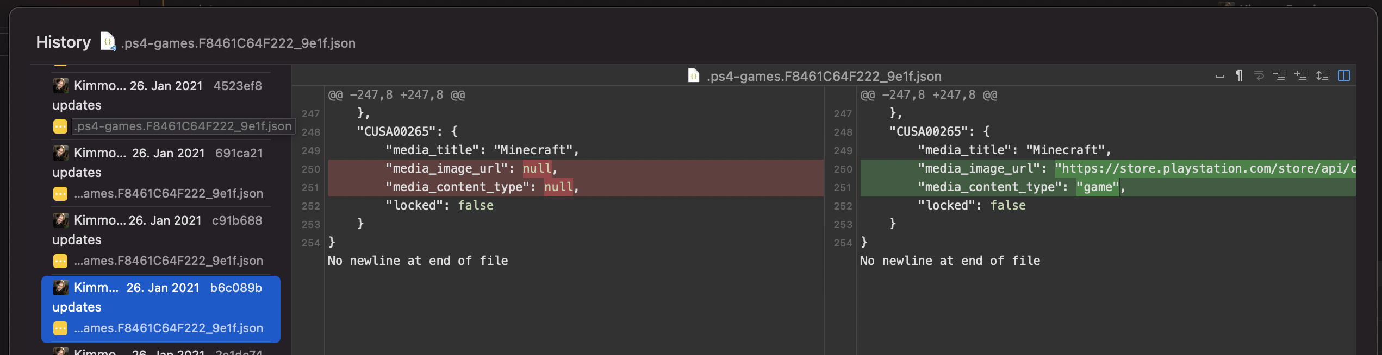This screenshot has height=355, width=1382.
Task: Click the modified-file badge under commit 4523ef8
Action: tap(60, 126)
